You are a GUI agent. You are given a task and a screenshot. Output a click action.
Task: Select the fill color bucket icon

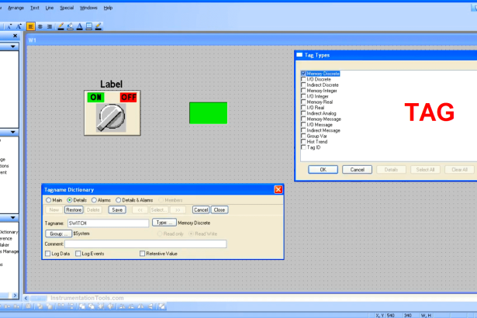tap(71, 26)
